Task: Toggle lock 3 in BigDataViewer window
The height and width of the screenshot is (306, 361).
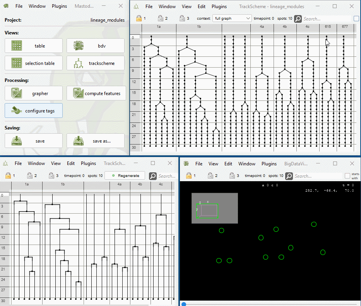Action: click(x=232, y=175)
